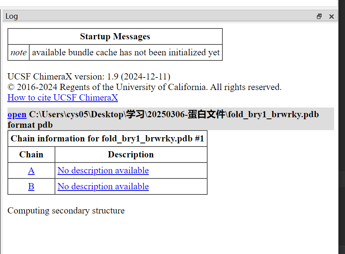345x254 pixels.
Task: Click the UCSF ChimeraX version line
Action: pyautogui.click(x=89, y=77)
